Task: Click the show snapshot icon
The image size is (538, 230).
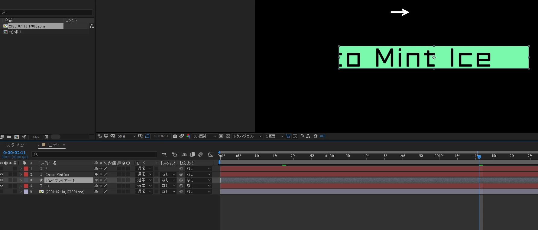Action: [x=182, y=136]
